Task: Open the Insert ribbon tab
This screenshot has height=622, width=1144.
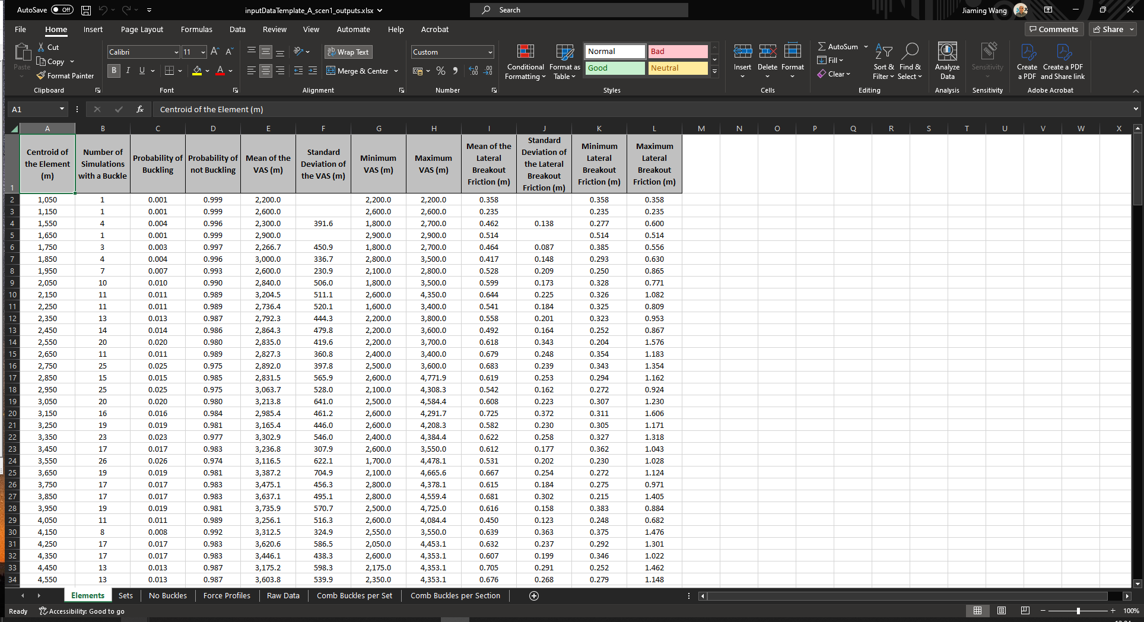Action: pos(93,29)
